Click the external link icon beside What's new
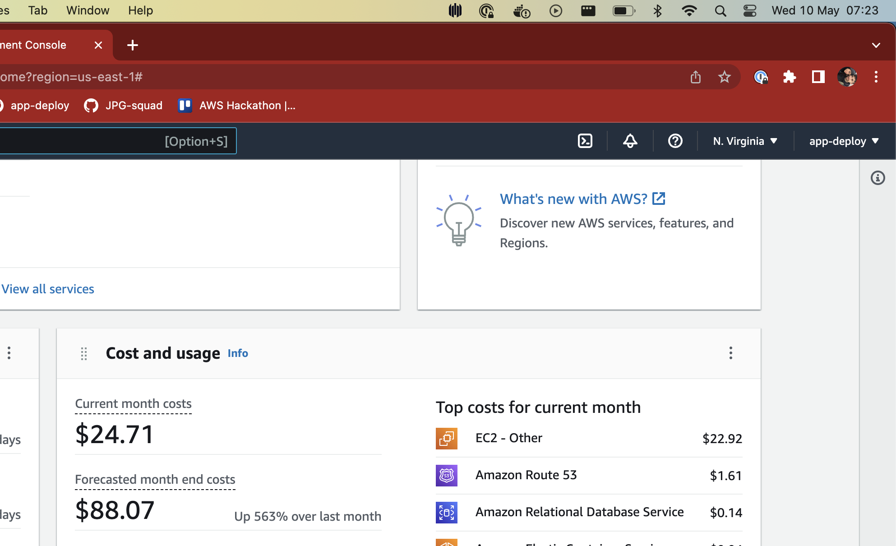This screenshot has width=896, height=546. pyautogui.click(x=659, y=199)
